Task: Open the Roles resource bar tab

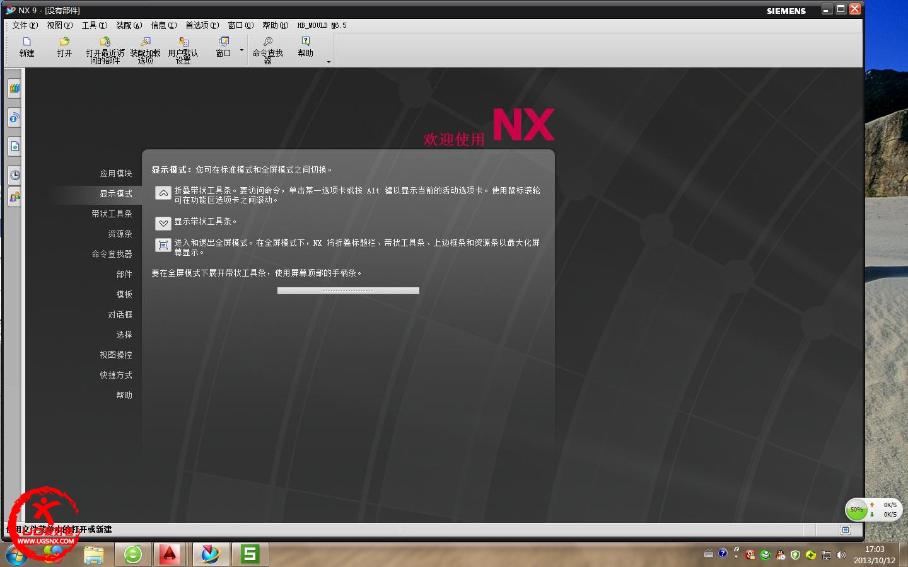Action: 15,197
